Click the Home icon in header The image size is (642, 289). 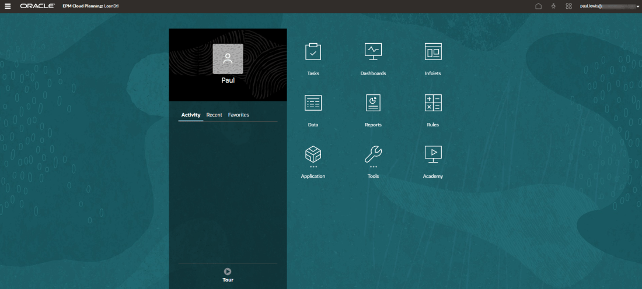(x=539, y=6)
